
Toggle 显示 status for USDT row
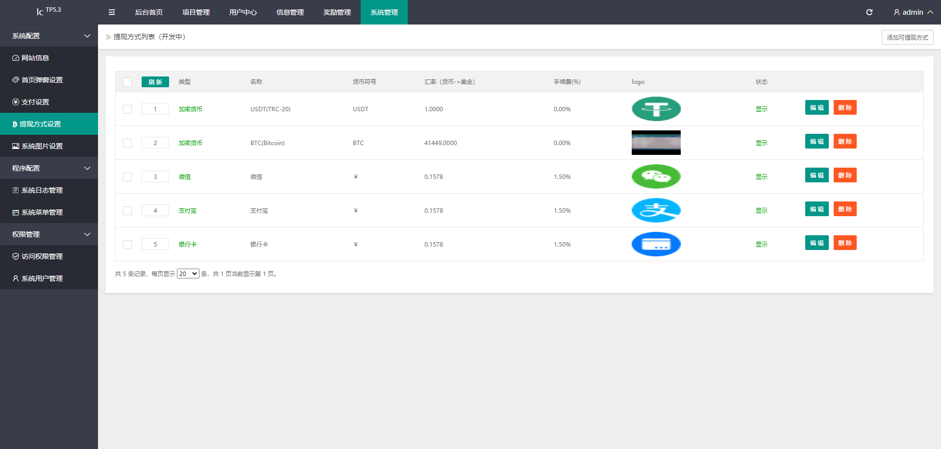(x=762, y=109)
